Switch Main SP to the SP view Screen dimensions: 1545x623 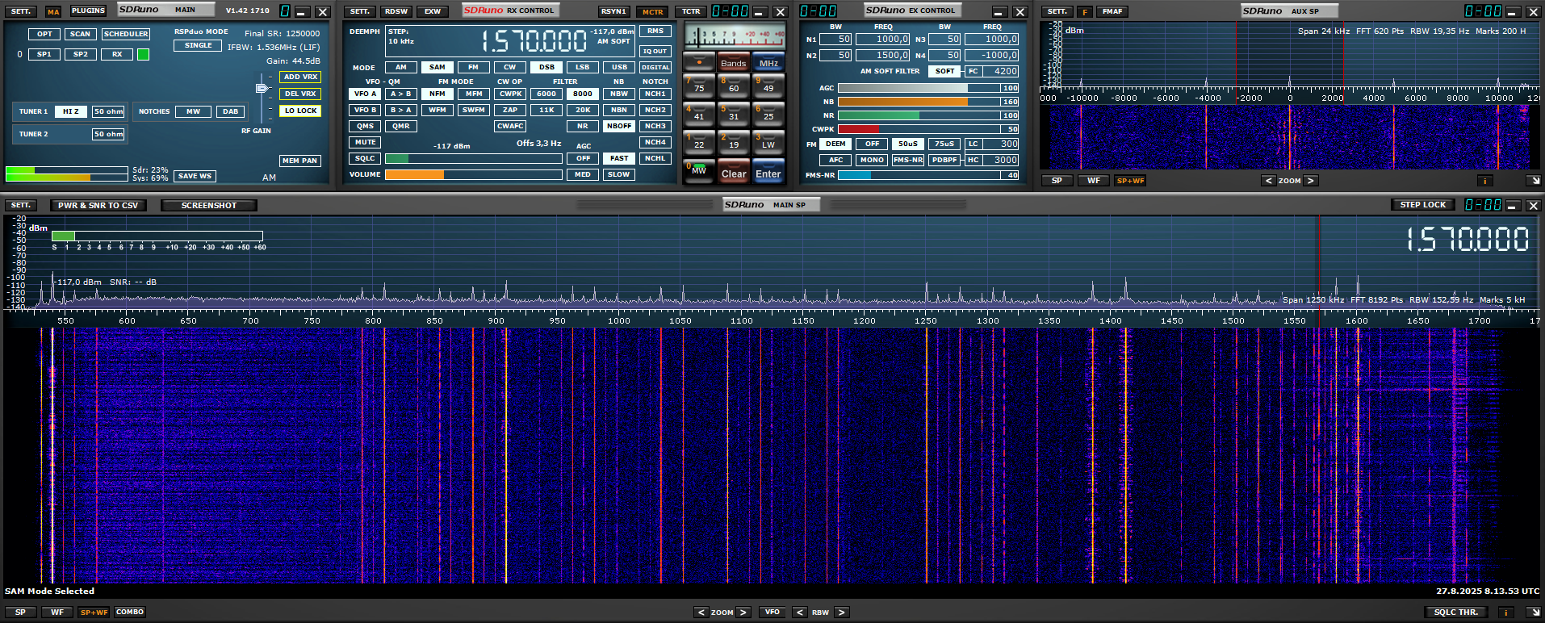point(20,613)
